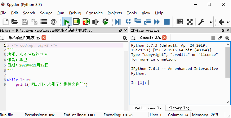
Task: Open the Help menu
Action: pos(159,13)
